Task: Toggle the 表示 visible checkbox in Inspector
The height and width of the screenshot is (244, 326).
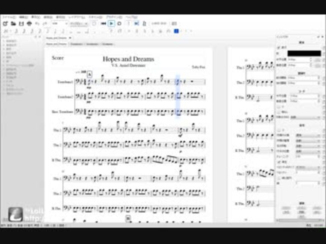Action: [279, 47]
